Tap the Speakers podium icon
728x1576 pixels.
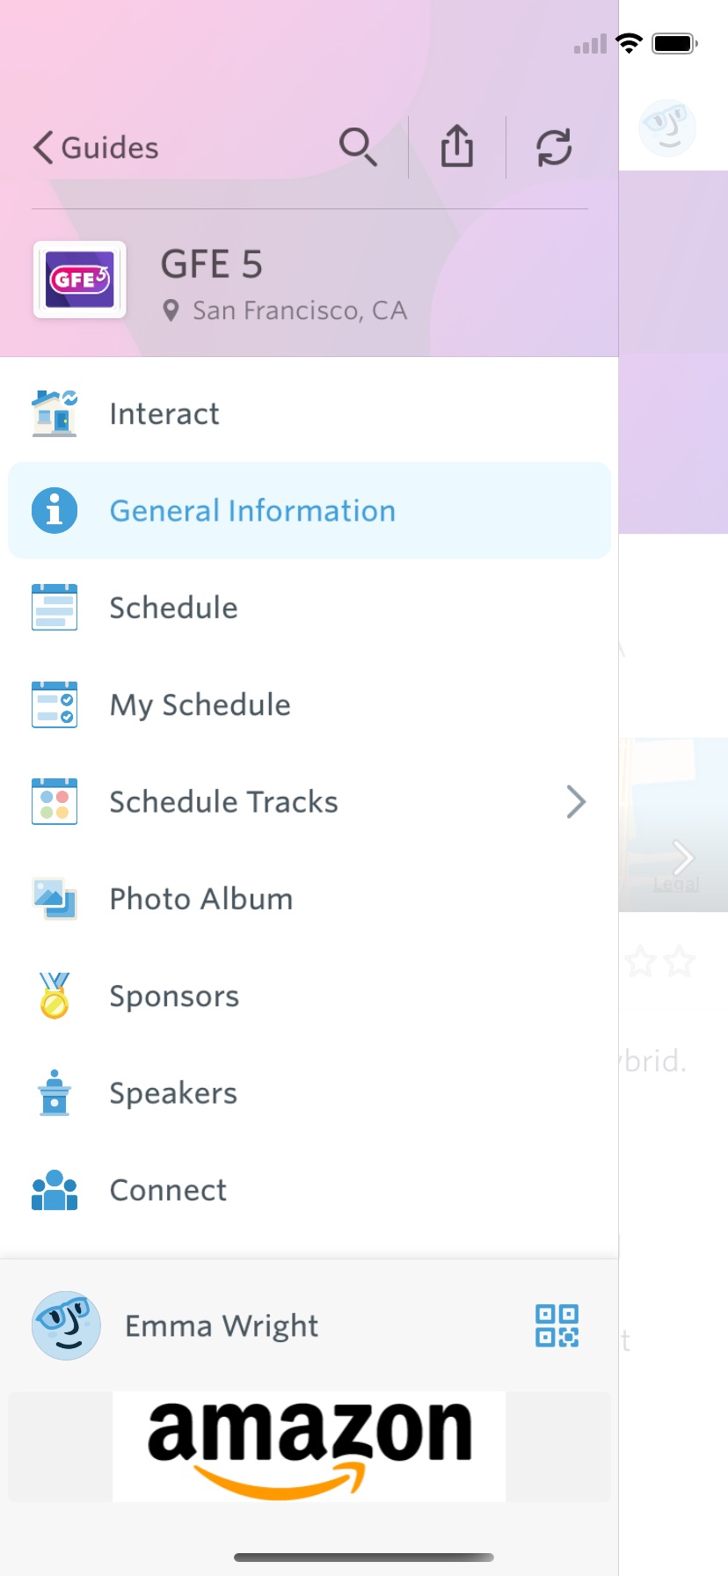[54, 1092]
